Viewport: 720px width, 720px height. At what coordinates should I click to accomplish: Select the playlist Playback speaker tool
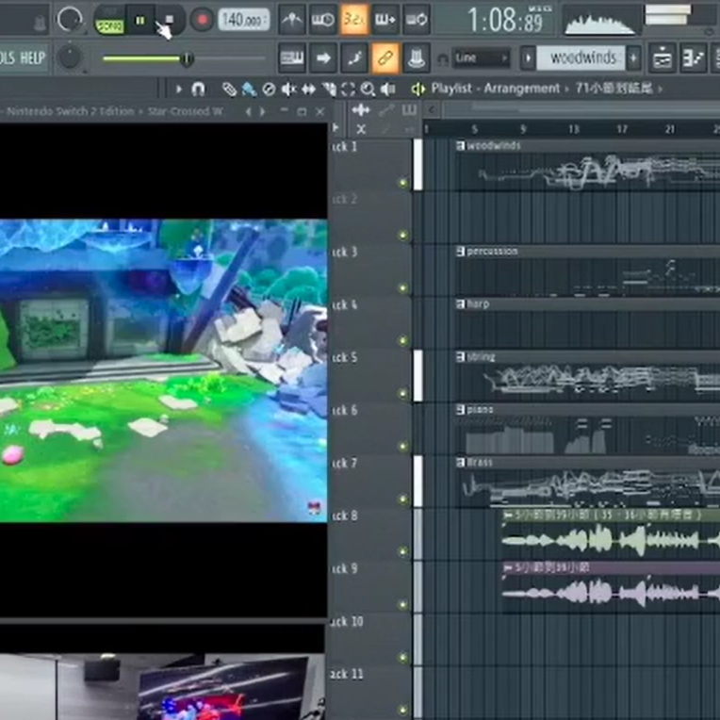(388, 90)
